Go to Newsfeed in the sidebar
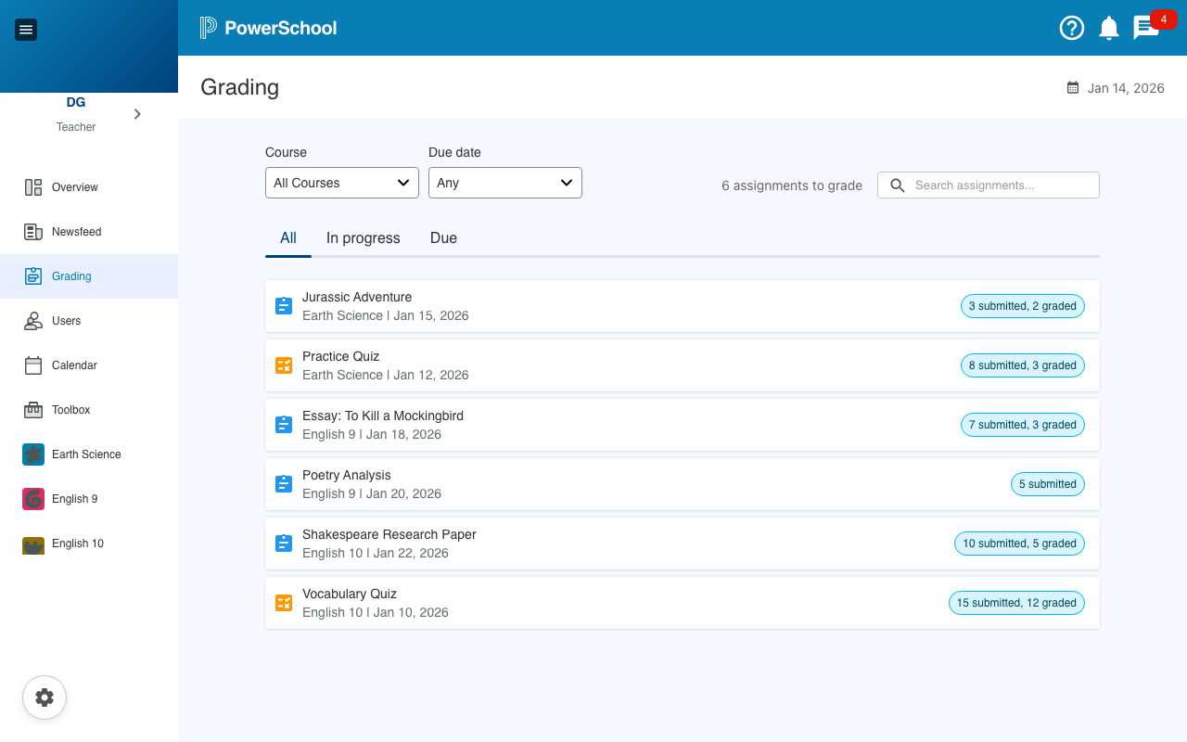The width and height of the screenshot is (1187, 742). [x=76, y=232]
